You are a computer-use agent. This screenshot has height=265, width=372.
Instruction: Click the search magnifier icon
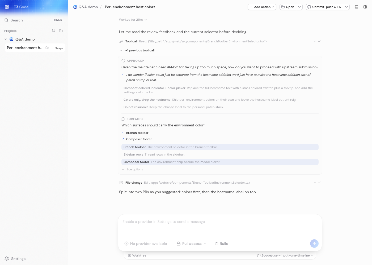click(x=6, y=20)
